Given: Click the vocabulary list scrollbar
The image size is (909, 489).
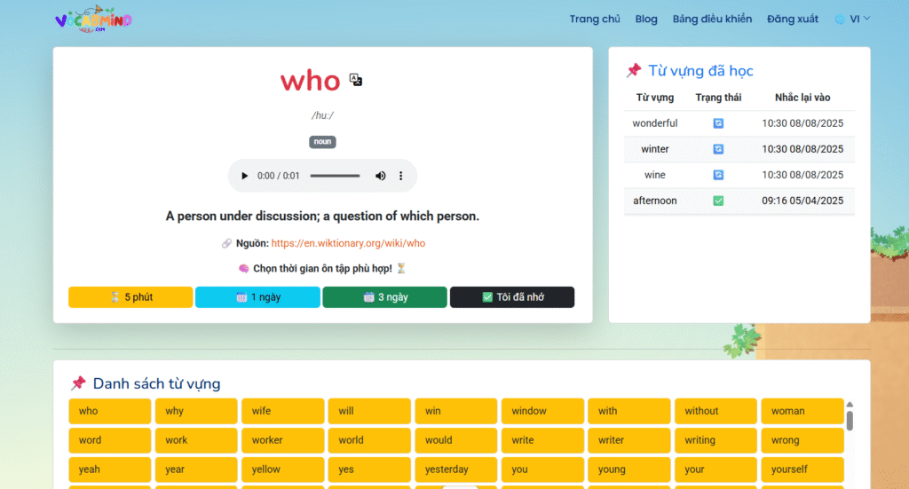Looking at the screenshot, I should [850, 420].
